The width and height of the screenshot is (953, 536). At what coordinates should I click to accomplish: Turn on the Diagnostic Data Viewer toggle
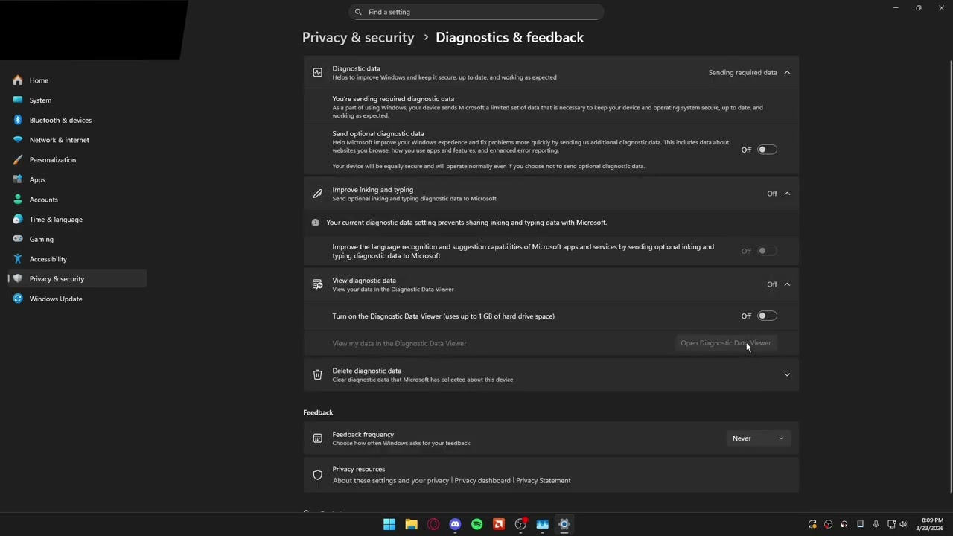[x=767, y=316]
